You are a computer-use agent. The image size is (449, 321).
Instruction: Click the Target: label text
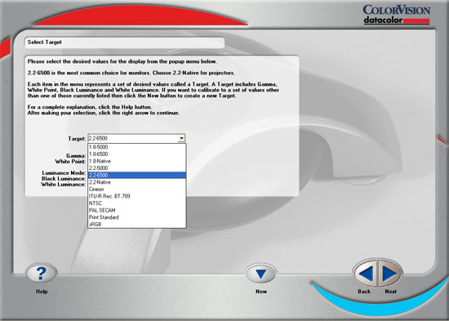point(77,139)
